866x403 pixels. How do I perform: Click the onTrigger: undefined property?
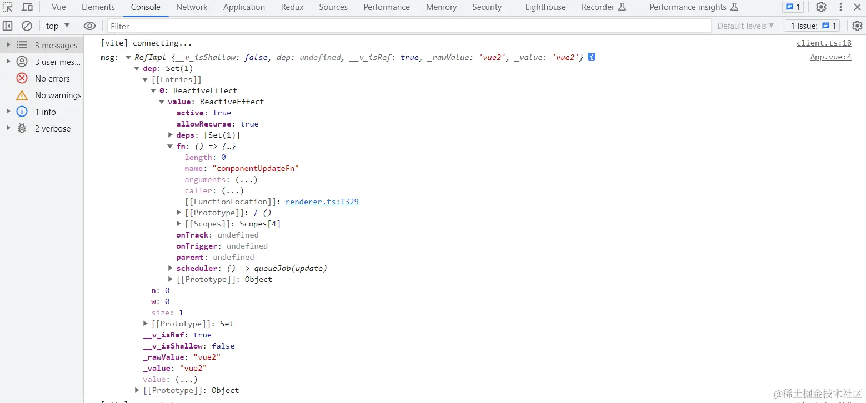(222, 246)
